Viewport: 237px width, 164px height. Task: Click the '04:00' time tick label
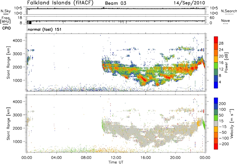click(x=56, y=158)
